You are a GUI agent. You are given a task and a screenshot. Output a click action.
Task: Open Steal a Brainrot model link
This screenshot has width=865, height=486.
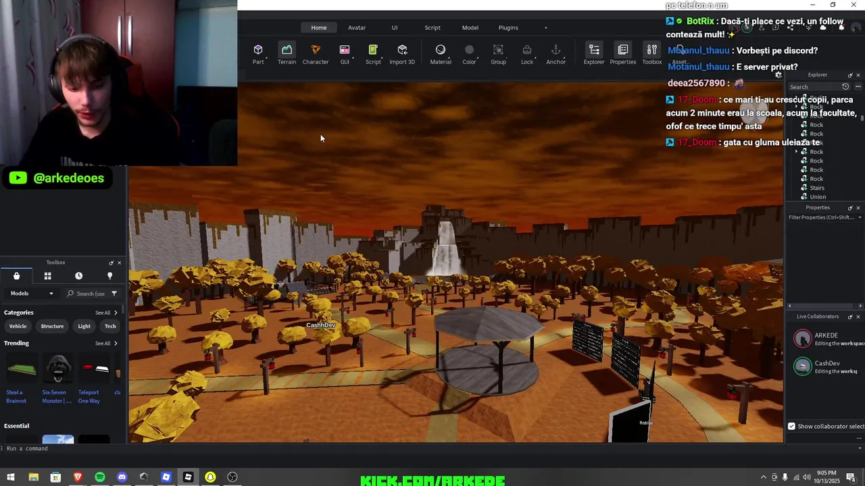pos(16,396)
